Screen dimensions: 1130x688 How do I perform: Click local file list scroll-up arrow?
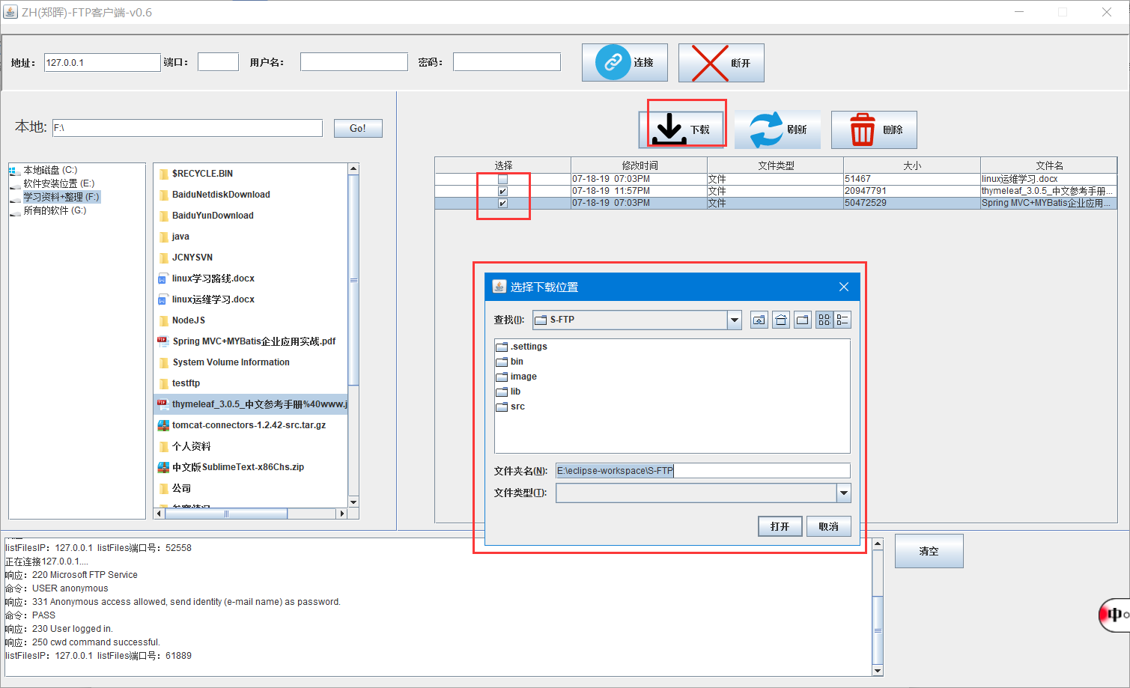(353, 168)
